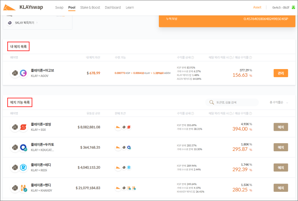Click KLAY icon in KLAY+SSX row
The height and width of the screenshot is (201, 298).
click(x=15, y=127)
